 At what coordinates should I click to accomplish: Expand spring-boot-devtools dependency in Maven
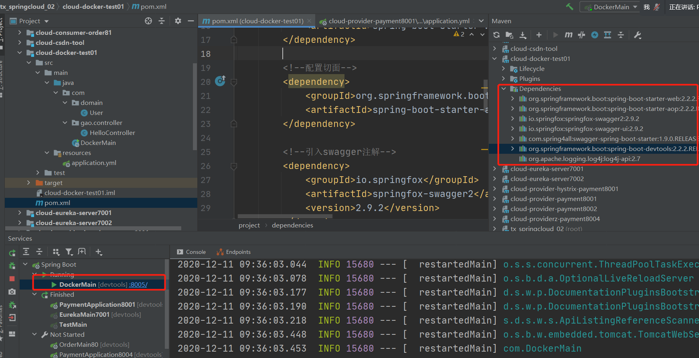click(513, 149)
